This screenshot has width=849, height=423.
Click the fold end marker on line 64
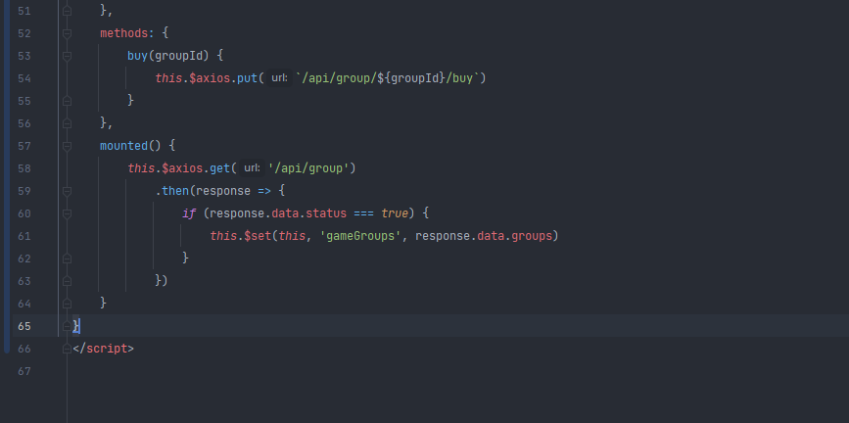pyautogui.click(x=68, y=304)
